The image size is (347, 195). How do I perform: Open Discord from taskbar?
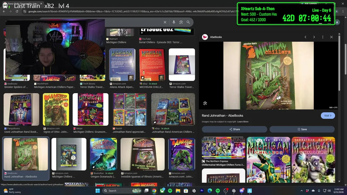coord(242,191)
